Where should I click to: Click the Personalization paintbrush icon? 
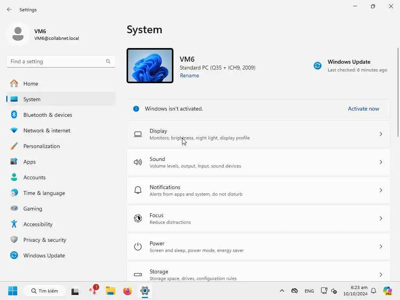click(x=14, y=146)
